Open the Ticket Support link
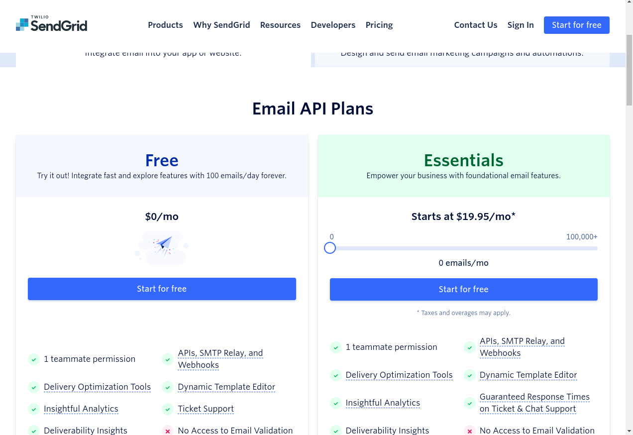This screenshot has height=435, width=633. point(206,409)
